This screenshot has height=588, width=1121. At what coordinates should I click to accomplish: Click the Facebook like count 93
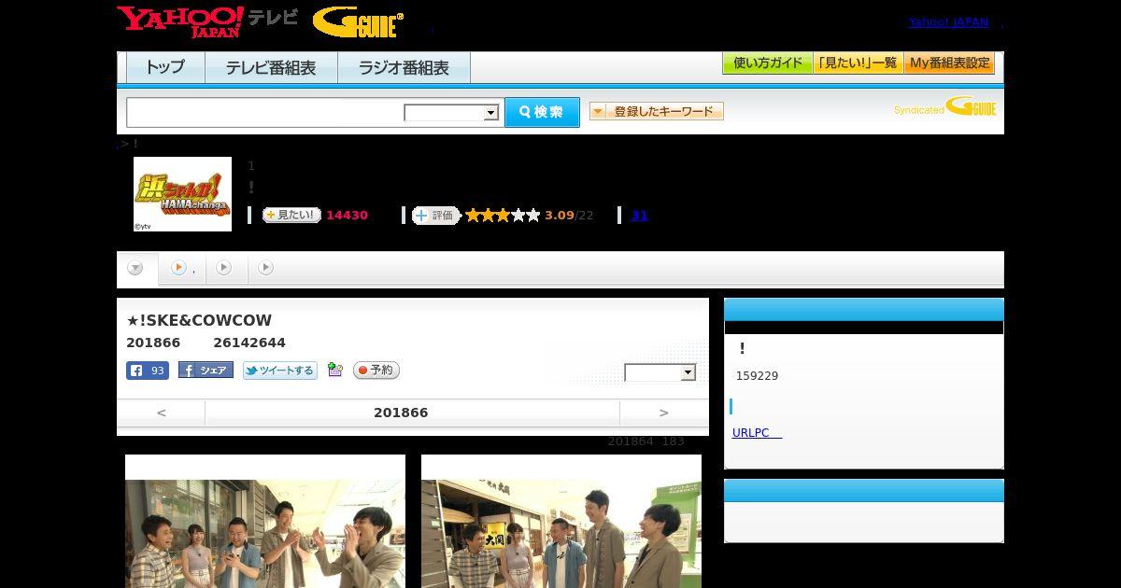(x=148, y=371)
